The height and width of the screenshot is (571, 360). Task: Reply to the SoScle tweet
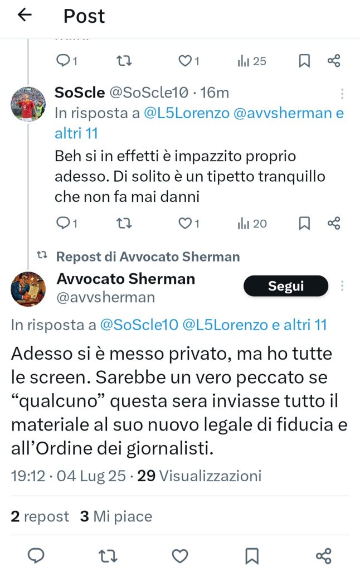pos(67,223)
